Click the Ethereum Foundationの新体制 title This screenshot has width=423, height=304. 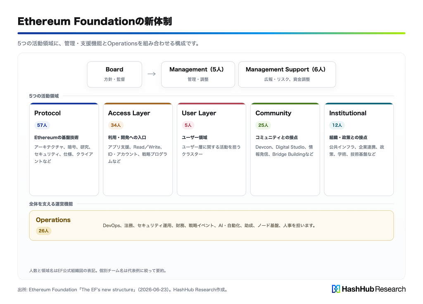[x=95, y=21]
